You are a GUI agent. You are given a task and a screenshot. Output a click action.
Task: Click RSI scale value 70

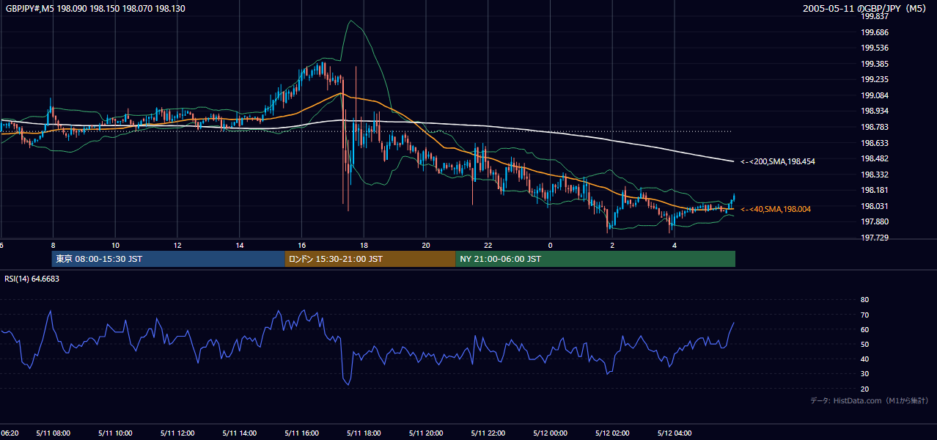864,315
